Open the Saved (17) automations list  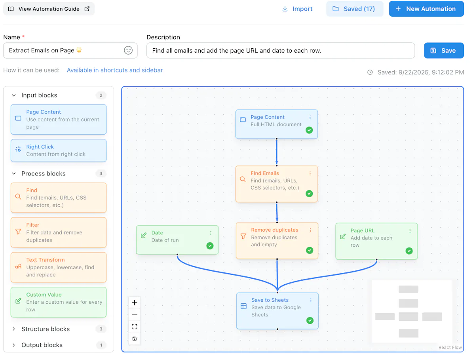point(354,9)
